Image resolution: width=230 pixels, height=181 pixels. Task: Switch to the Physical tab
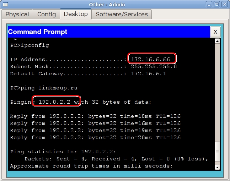[17, 14]
